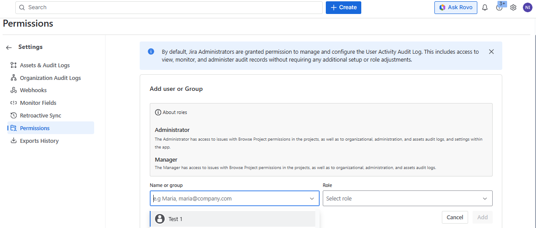Viewport: 536px width, 228px height.
Task: Expand the Select role chevron arrow
Action: click(485, 198)
